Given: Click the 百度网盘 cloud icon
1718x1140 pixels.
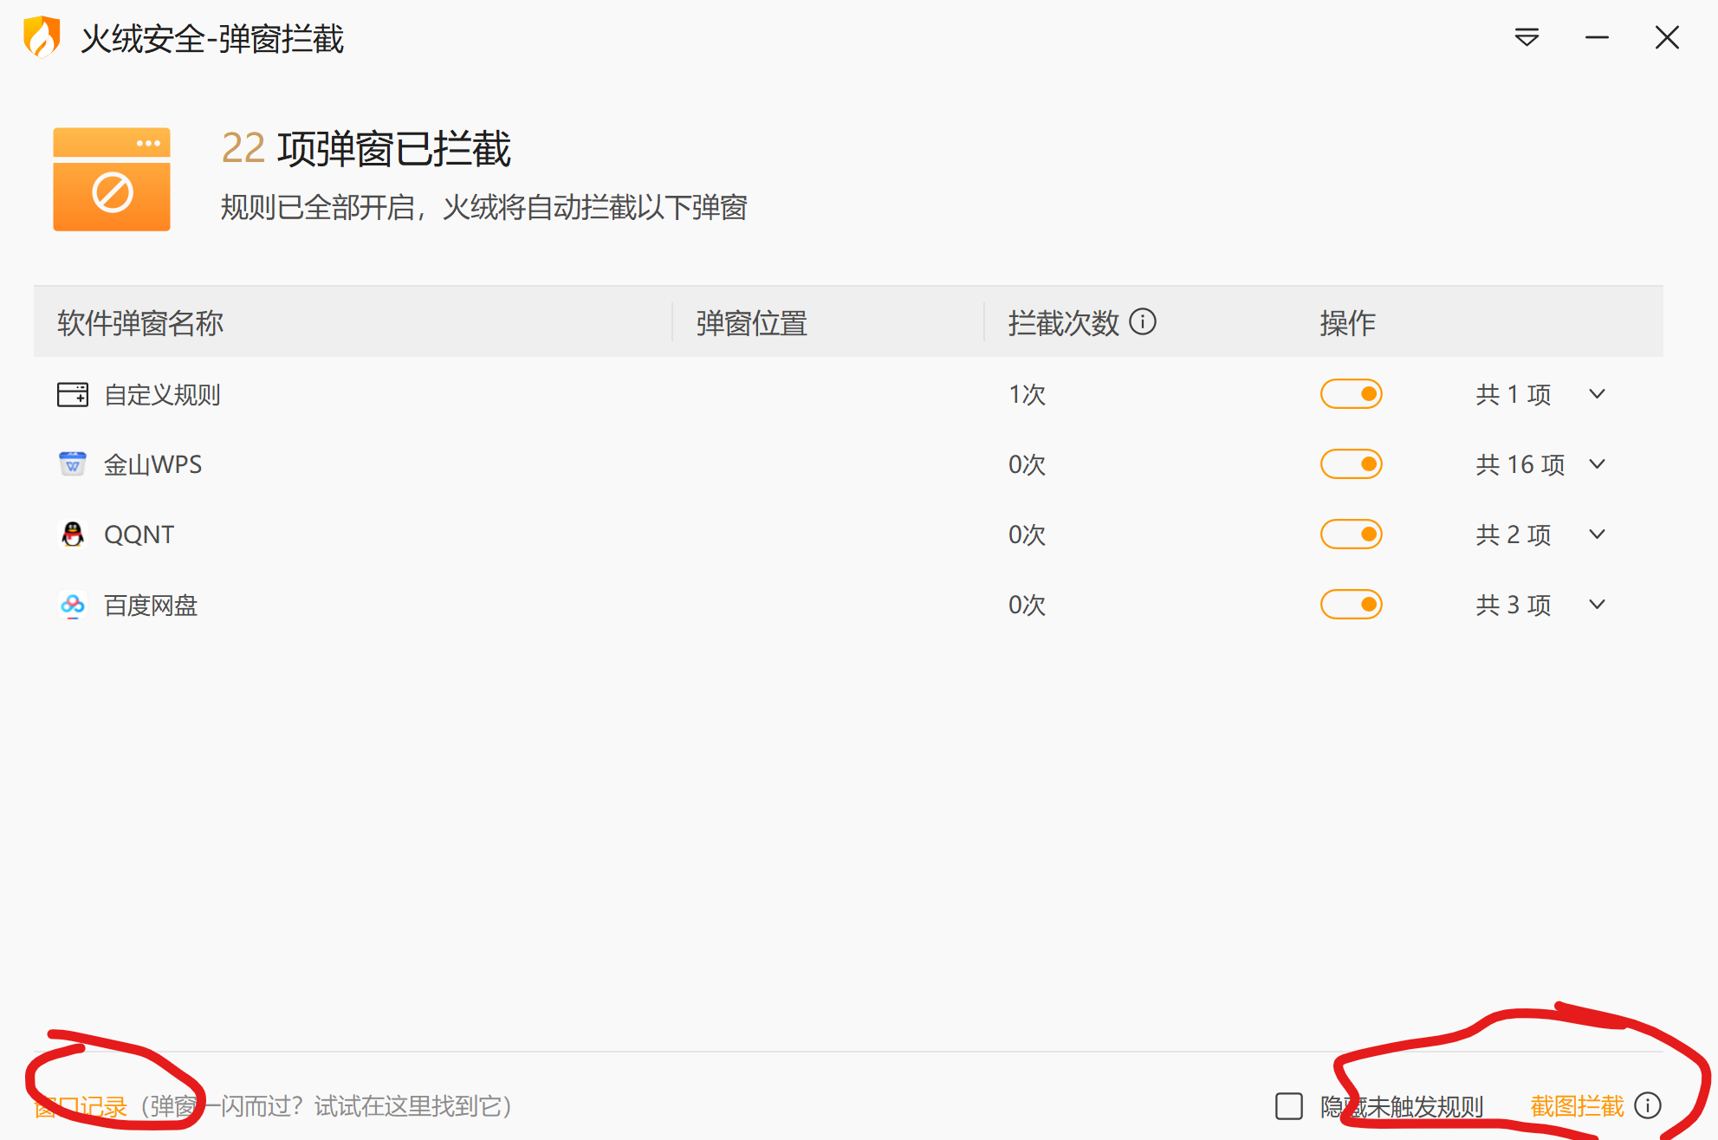Looking at the screenshot, I should click(73, 605).
